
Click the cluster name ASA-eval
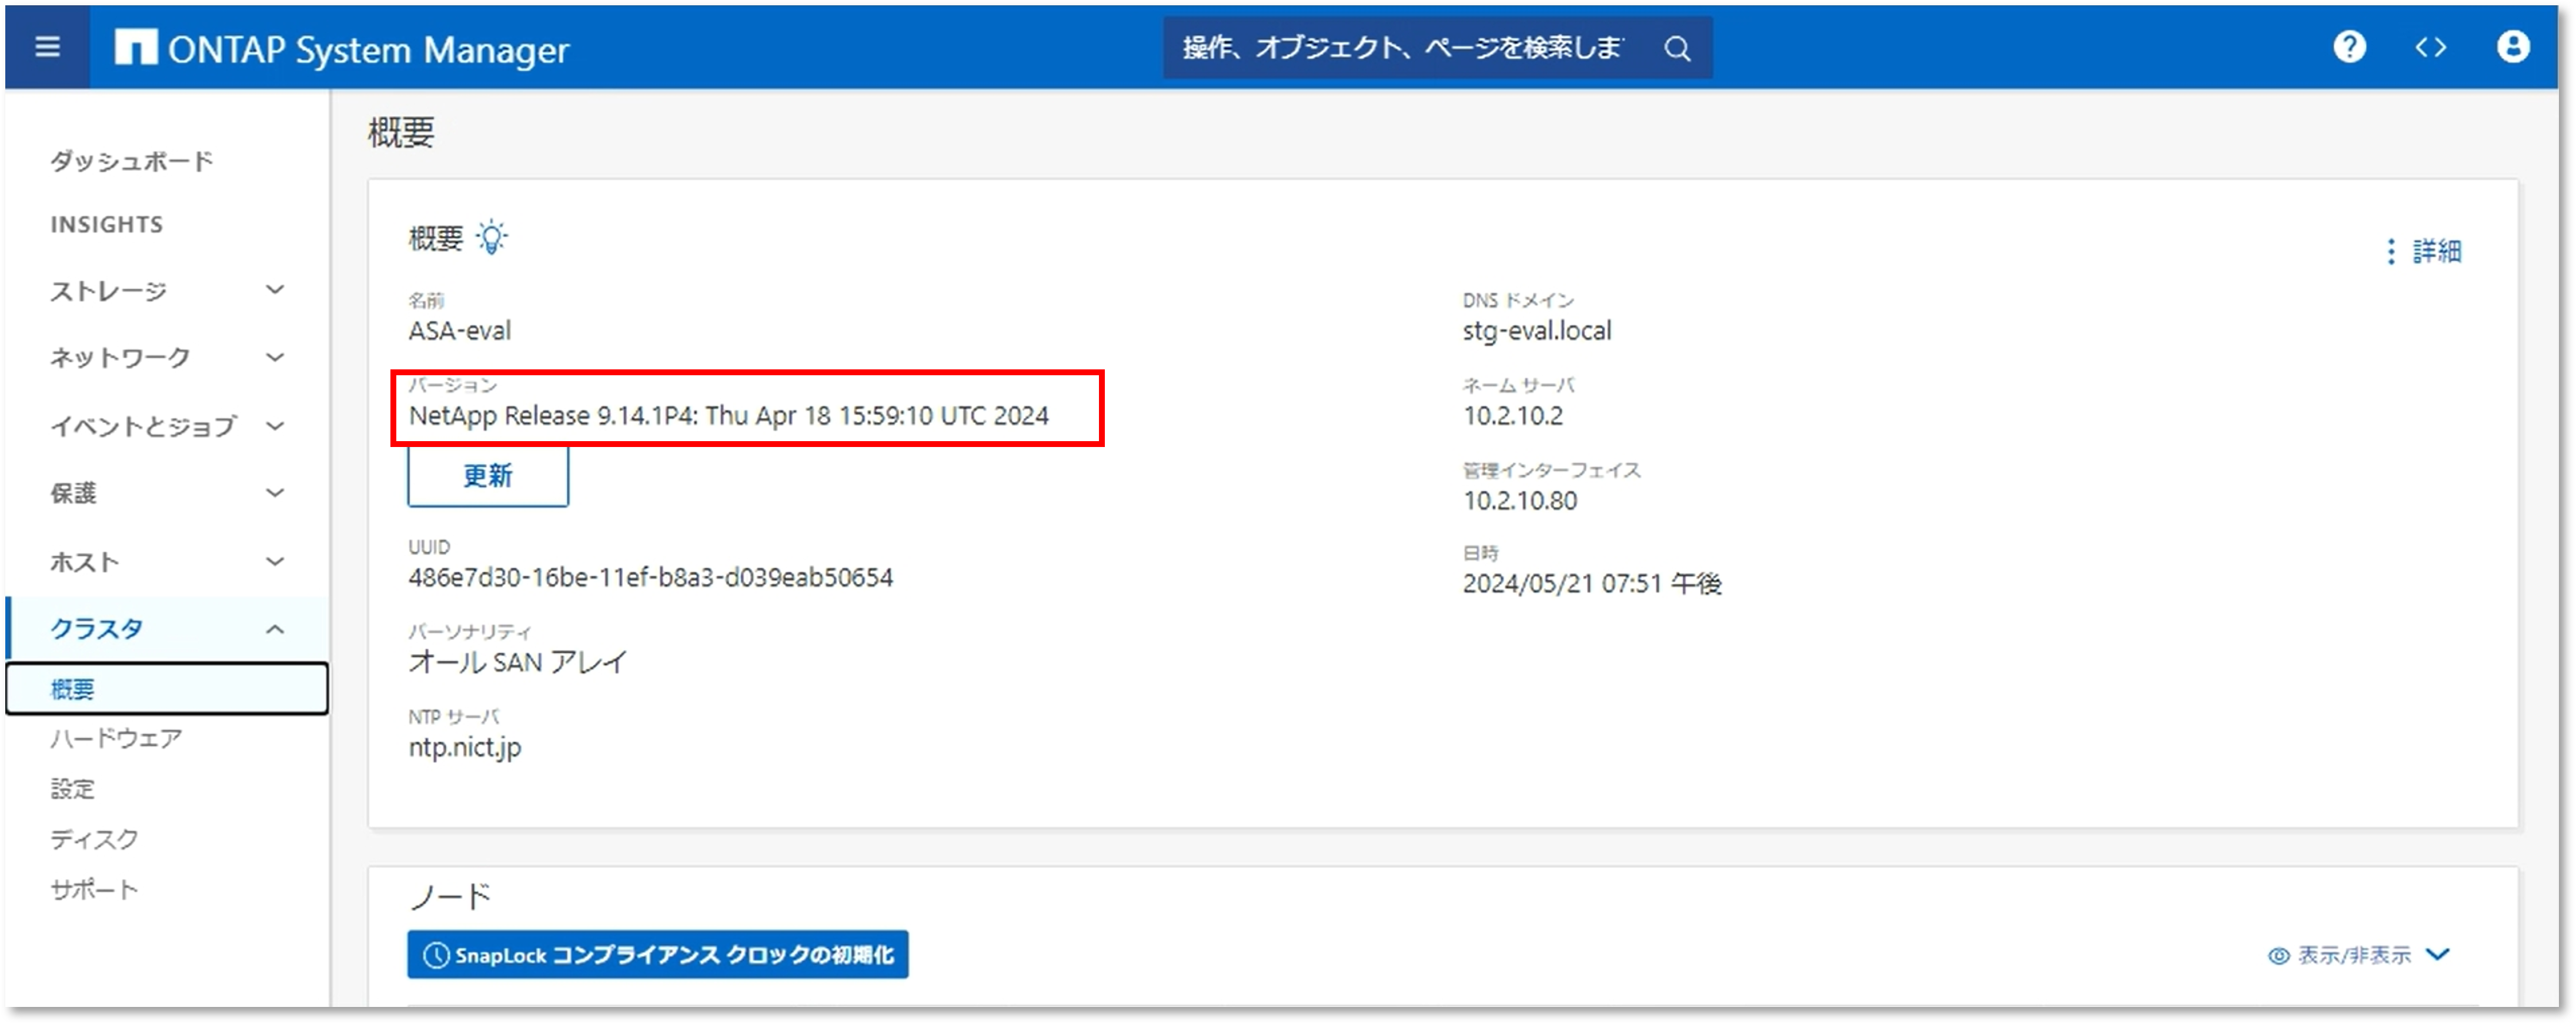[x=459, y=331]
